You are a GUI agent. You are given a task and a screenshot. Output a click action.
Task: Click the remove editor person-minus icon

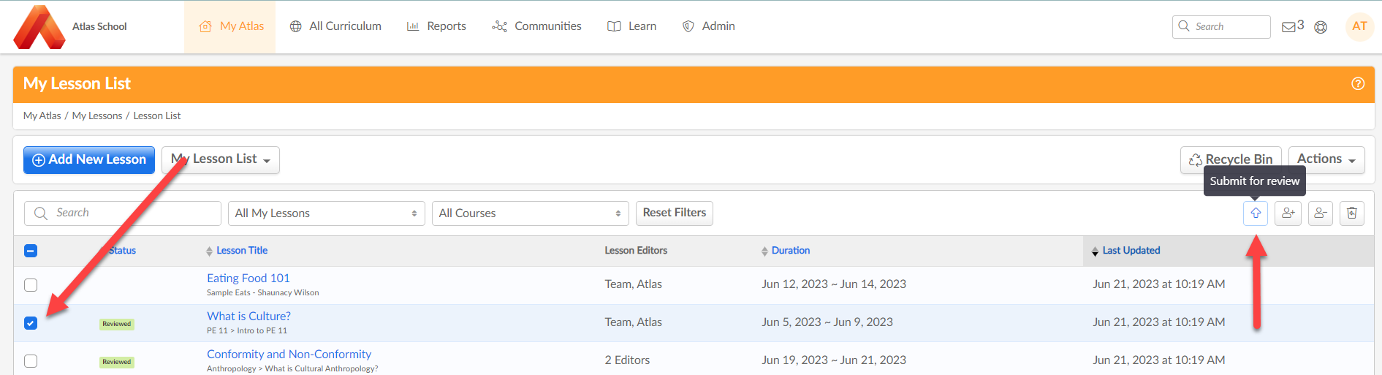click(x=1320, y=213)
